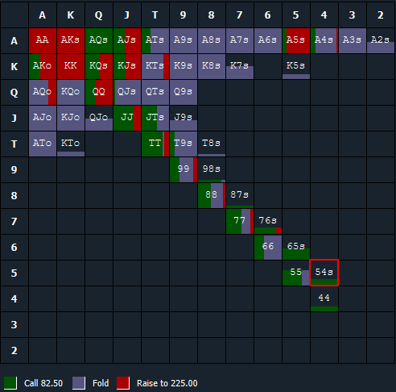Click the AQo hand cell
The image size is (396, 392).
43,92
